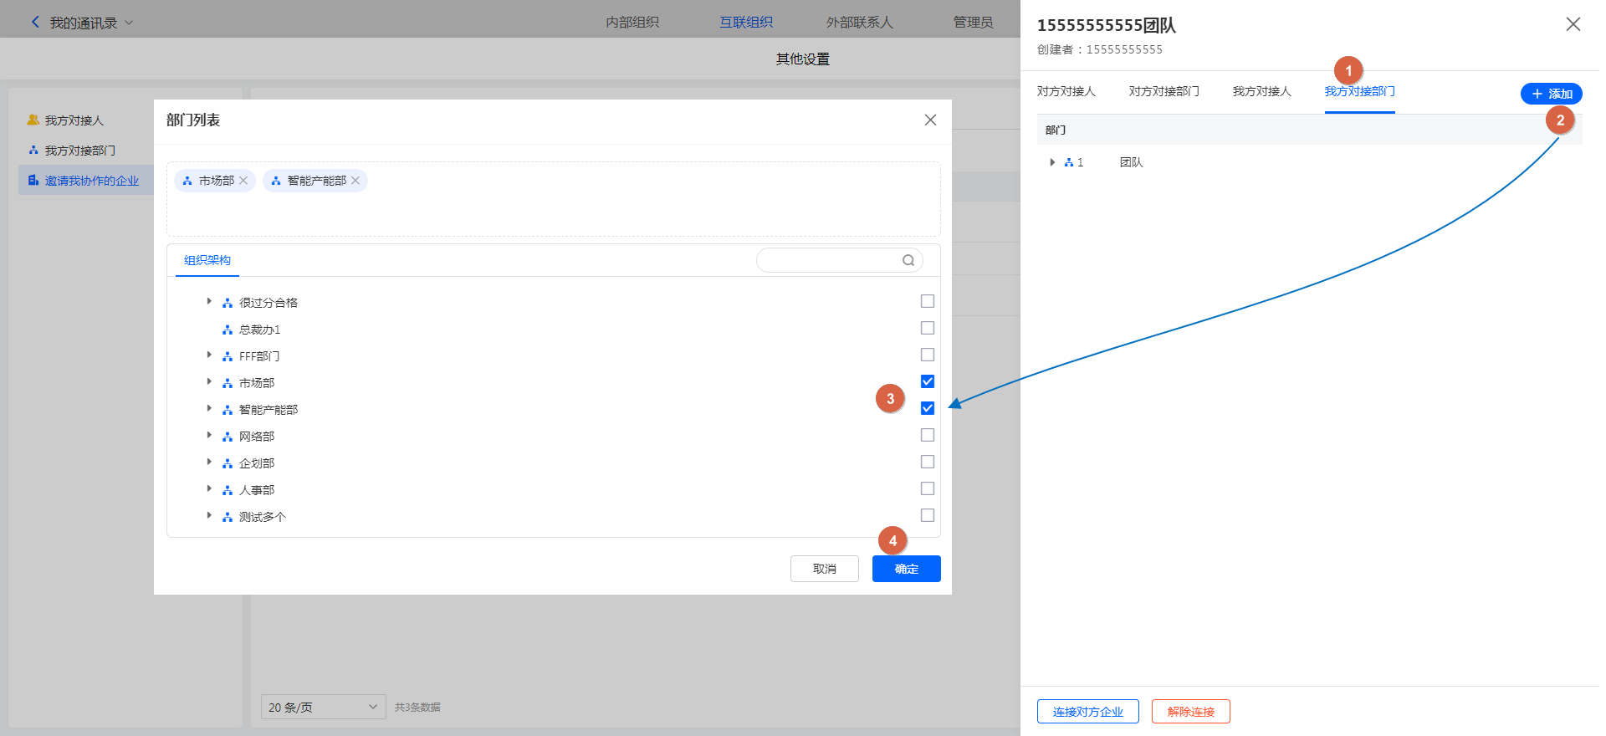This screenshot has height=736, width=1606.
Task: Expand the FFF部门 tree node
Action: point(209,355)
